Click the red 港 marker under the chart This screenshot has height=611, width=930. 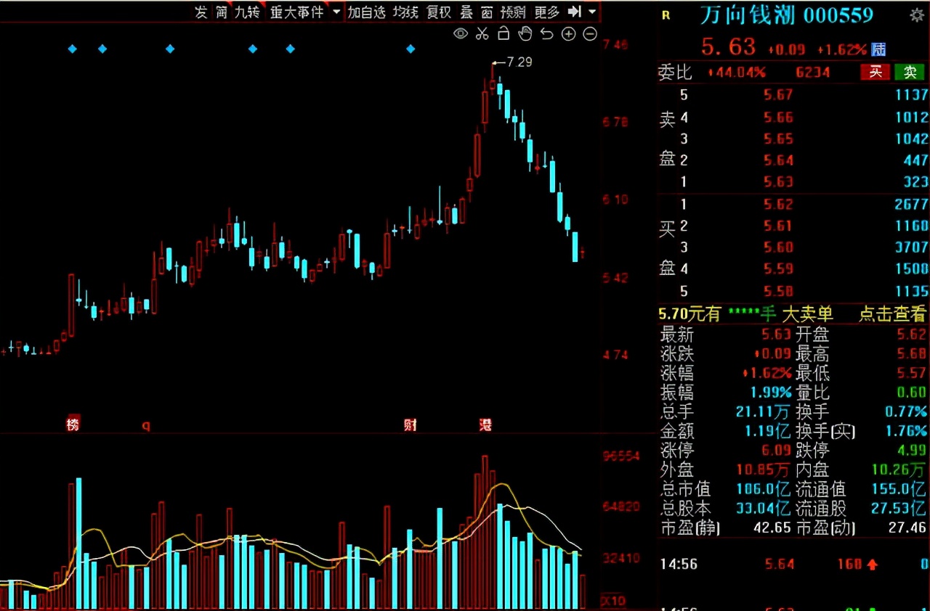click(x=485, y=425)
